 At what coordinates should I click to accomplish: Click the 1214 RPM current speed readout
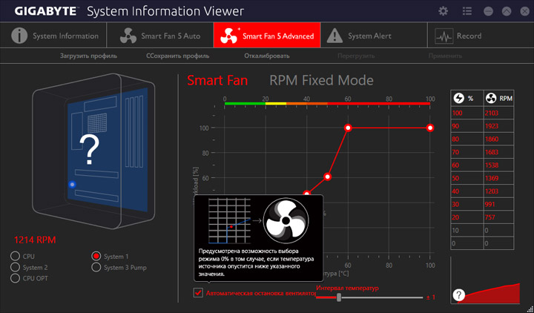[35, 240]
